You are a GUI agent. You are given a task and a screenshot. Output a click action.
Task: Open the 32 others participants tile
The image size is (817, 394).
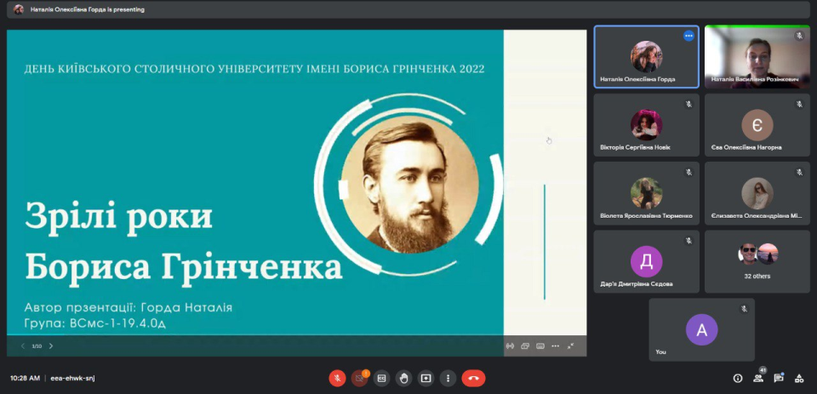757,261
